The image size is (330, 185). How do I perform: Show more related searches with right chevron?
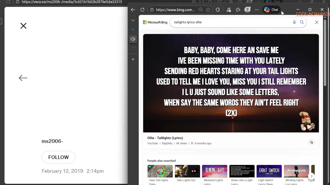[x=311, y=176]
